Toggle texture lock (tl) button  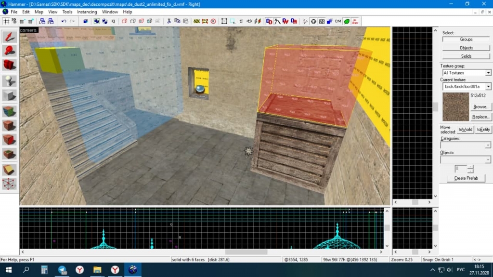point(241,21)
